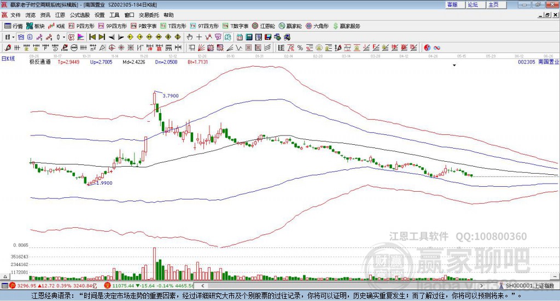Click the 深 Shenzhen index status entry

[149, 286]
